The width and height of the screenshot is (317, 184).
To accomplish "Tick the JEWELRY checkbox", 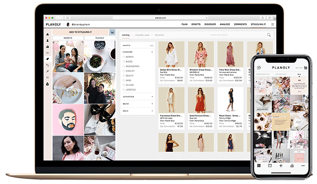I will 124,71.
